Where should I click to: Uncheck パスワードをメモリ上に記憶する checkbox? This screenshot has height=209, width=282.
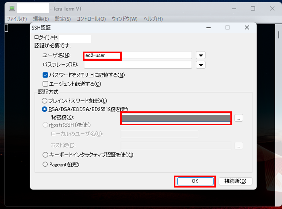45,75
